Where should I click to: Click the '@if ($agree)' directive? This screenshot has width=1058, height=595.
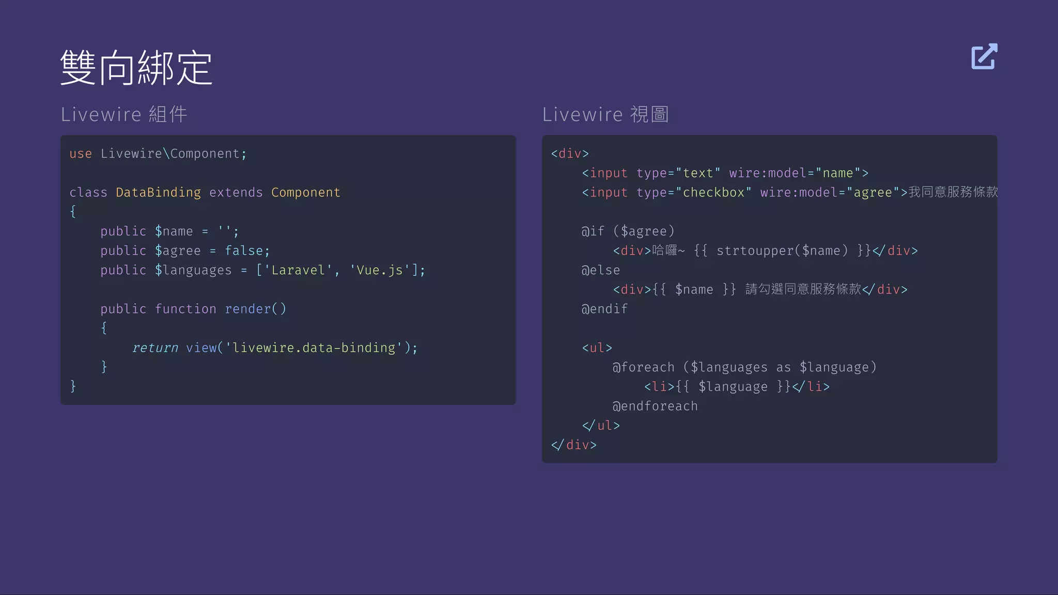click(628, 231)
